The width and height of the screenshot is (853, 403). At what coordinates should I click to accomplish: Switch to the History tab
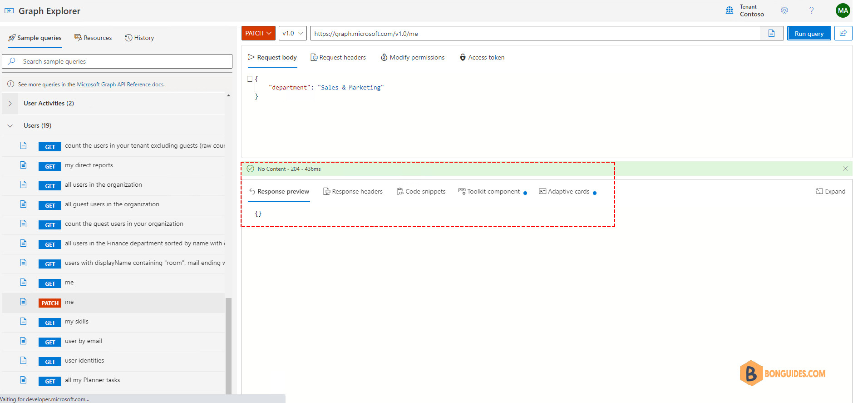[x=140, y=38]
